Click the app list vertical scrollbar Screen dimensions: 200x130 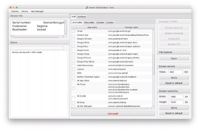point(154,64)
